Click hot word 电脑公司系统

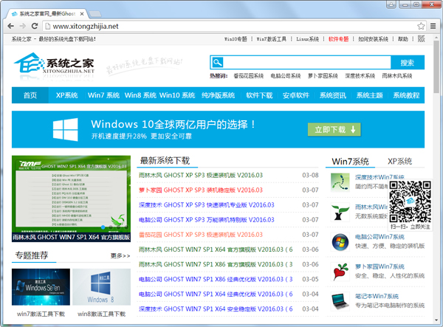coord(286,76)
